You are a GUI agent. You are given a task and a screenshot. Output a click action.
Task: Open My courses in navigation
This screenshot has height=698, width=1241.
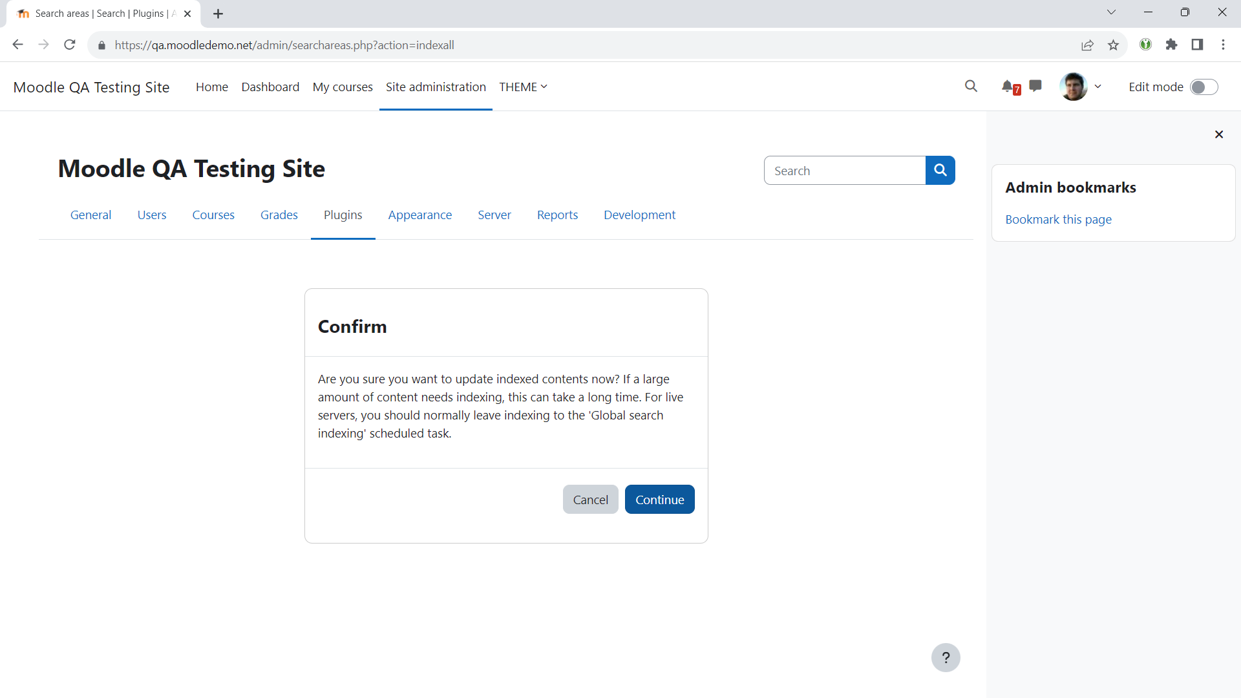[x=343, y=87]
